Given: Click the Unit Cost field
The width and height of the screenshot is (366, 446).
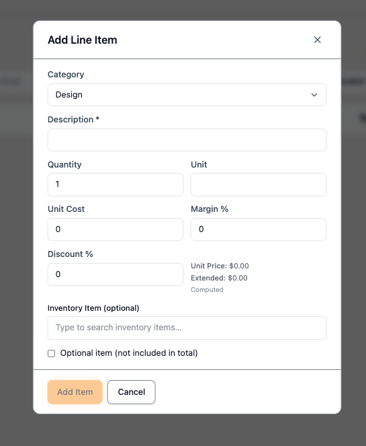Looking at the screenshot, I should 116,229.
